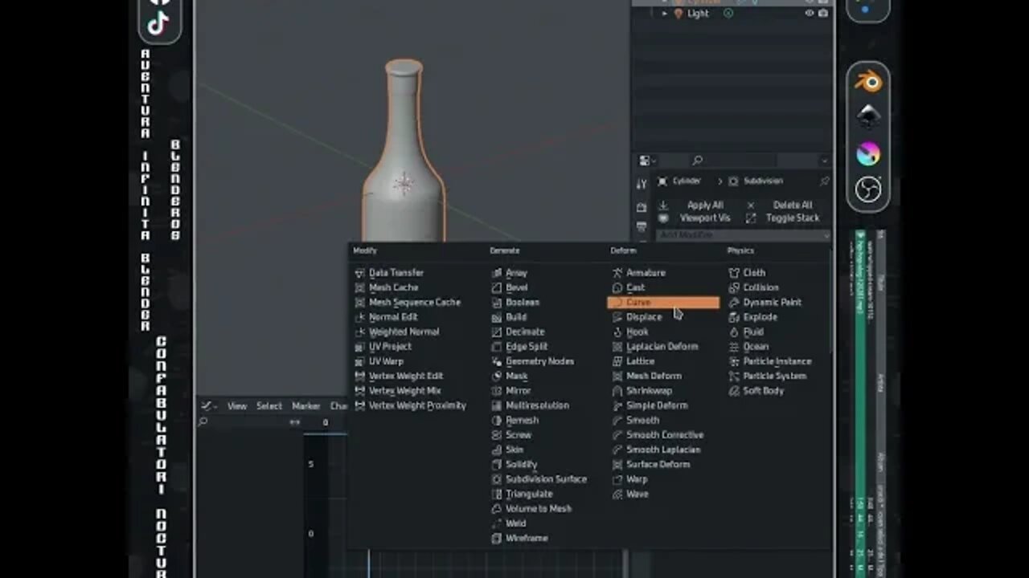This screenshot has height=578, width=1029.
Task: Toggle viewport visibility eye for Light
Action: (x=810, y=14)
